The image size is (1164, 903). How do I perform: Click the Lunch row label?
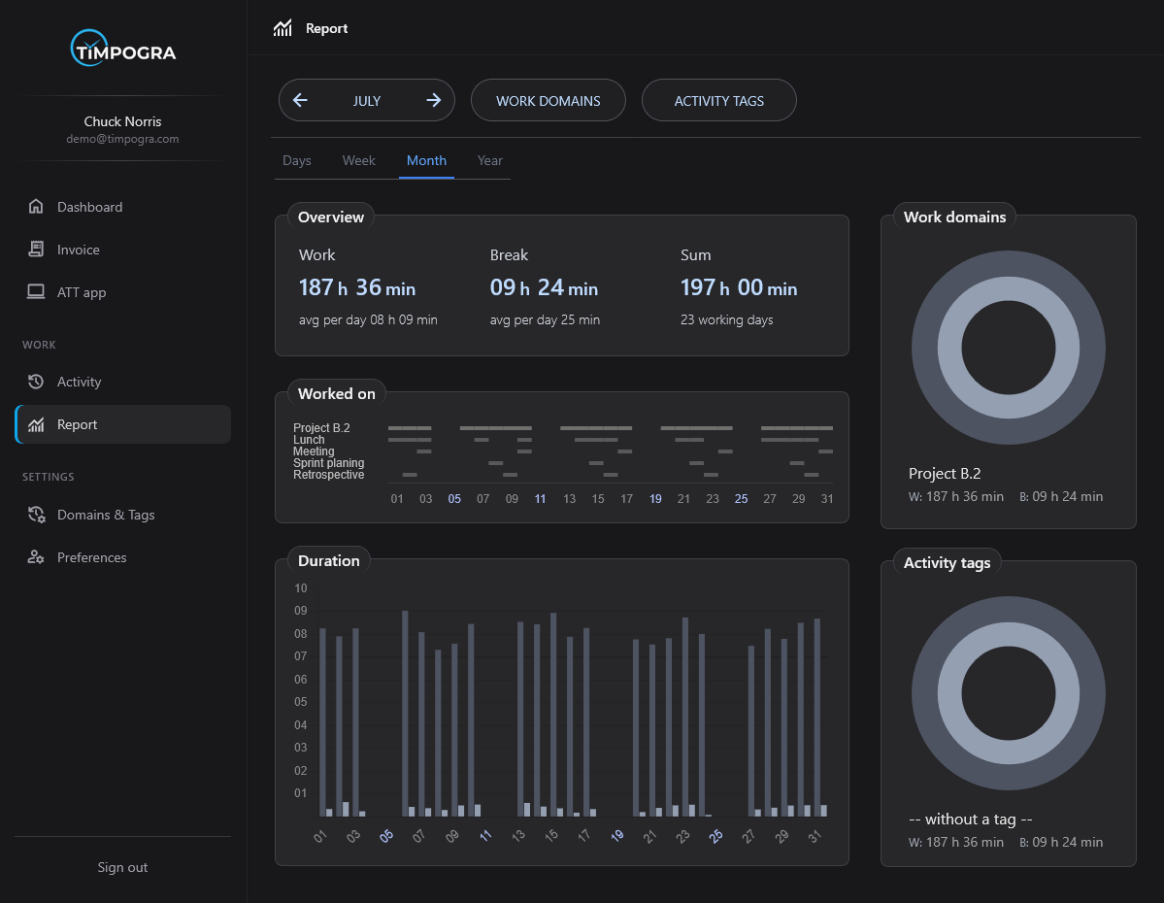pyautogui.click(x=309, y=440)
